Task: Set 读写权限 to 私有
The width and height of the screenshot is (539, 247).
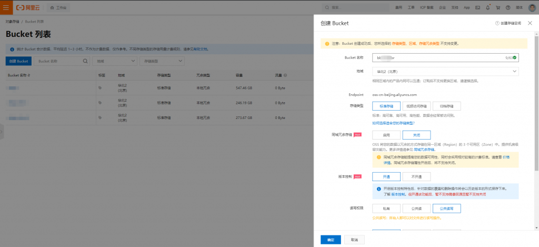Action: coord(386,209)
